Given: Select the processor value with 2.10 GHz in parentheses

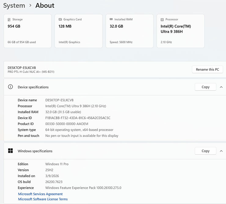Looking at the screenshot, I should (76, 106).
